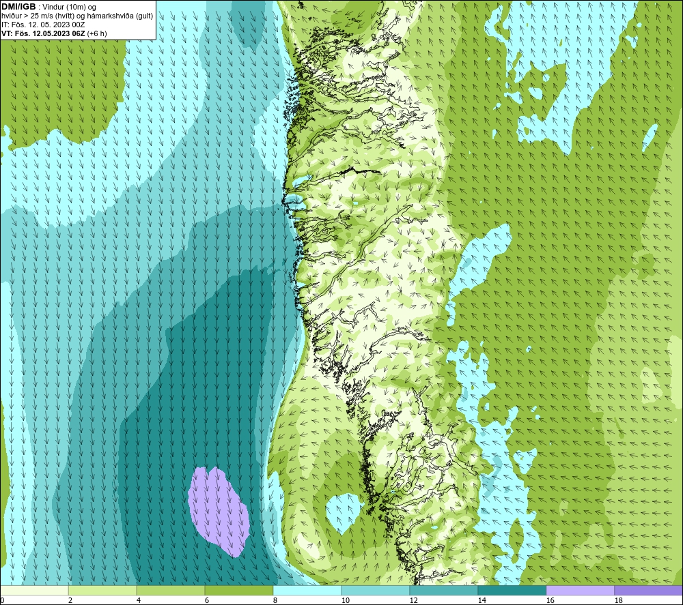Click the 'VT: Fös. 12.05.2023 06Z' valid time

pos(43,33)
